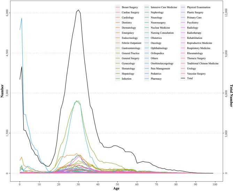Click the General Surgery legend label
The width and height of the screenshot is (233, 191).
131,58
